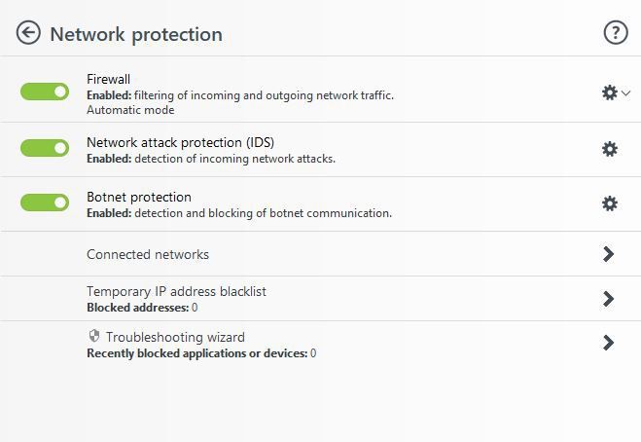Open Botnet protection gear settings

610,203
